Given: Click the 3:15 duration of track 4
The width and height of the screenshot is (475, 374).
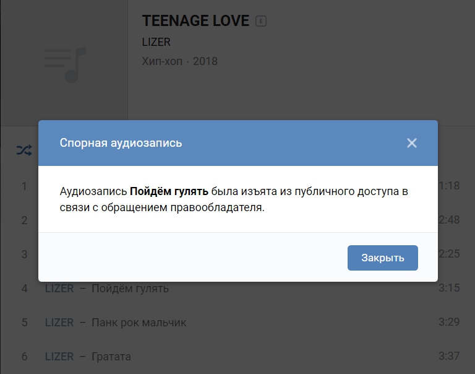Looking at the screenshot, I should tap(449, 289).
